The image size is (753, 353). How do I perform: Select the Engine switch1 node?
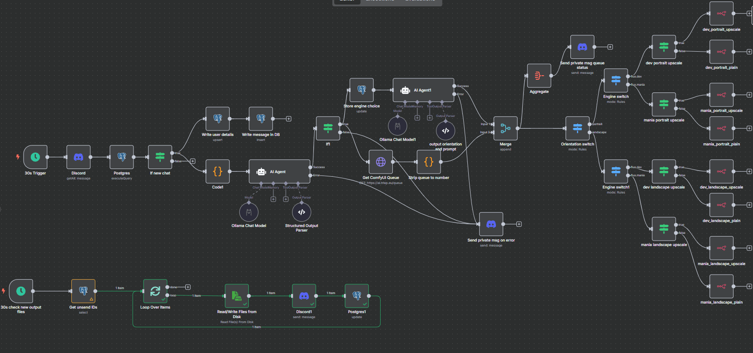point(616,171)
